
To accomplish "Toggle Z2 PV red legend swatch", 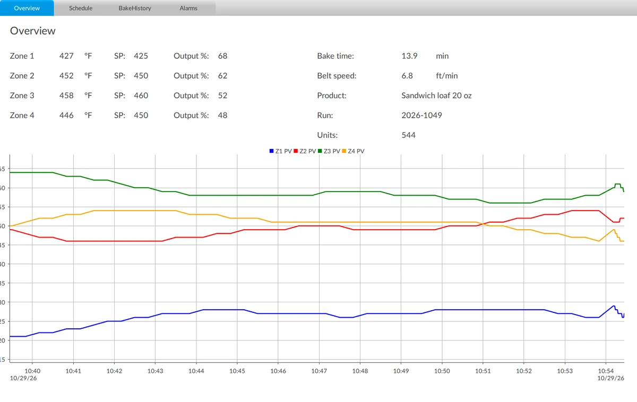I will tap(296, 151).
